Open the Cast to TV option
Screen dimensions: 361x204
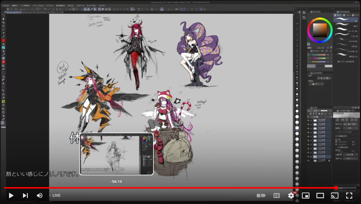(x=334, y=196)
